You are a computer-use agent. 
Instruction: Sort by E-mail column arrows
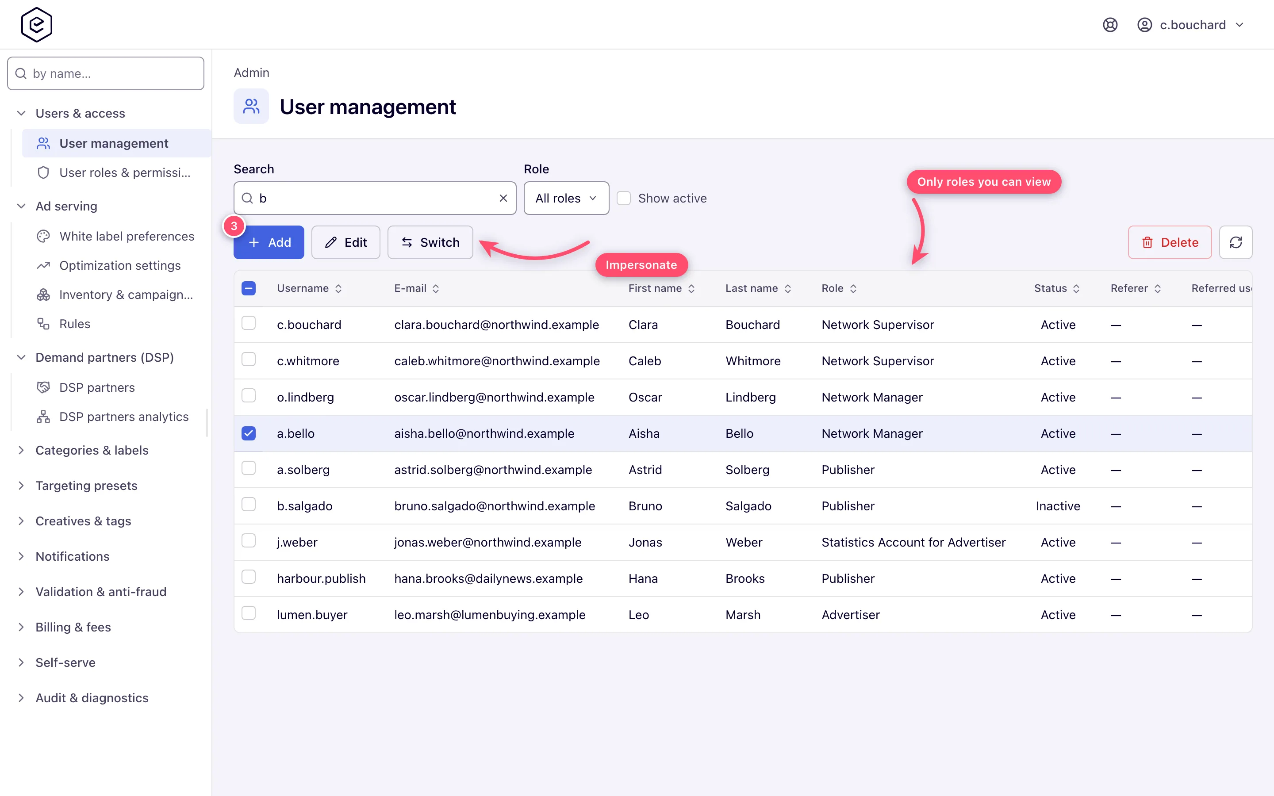[436, 288]
